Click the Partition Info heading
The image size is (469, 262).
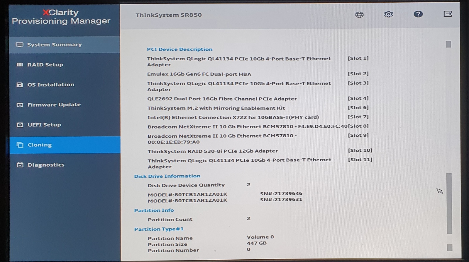[154, 210]
